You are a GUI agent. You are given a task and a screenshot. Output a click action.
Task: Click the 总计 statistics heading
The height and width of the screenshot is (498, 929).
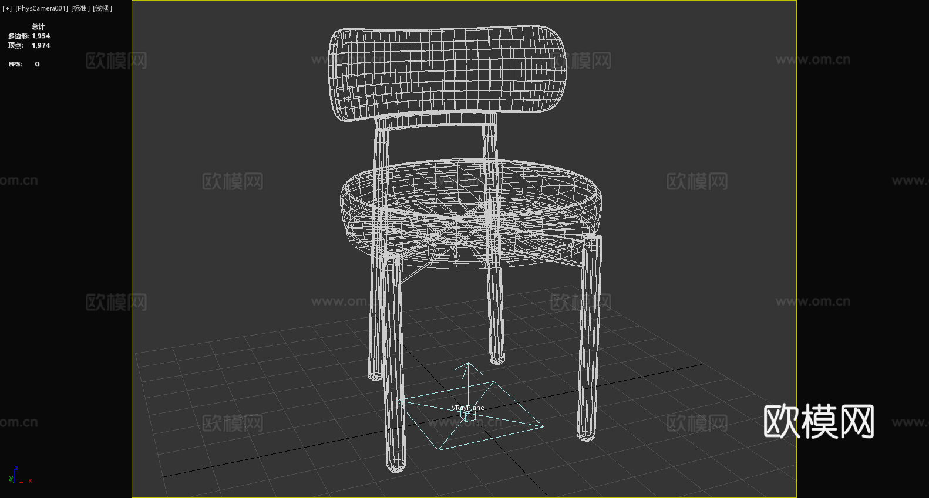click(x=38, y=26)
